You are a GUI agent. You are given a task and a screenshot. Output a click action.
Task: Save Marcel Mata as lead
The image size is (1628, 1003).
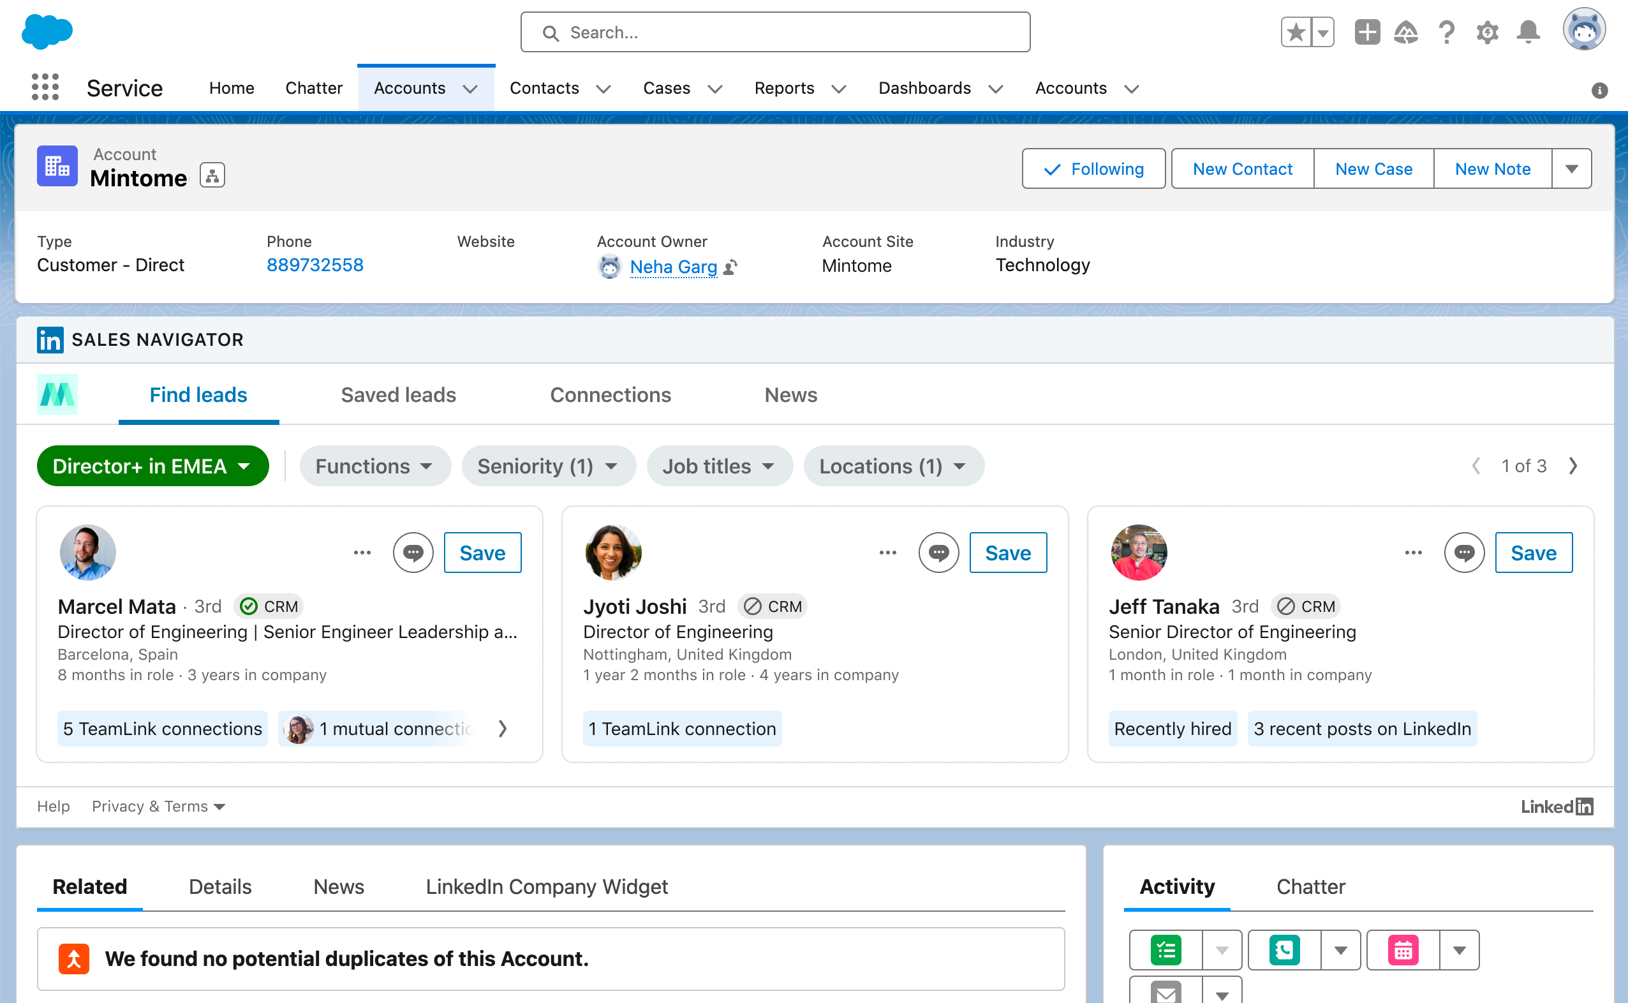(483, 552)
